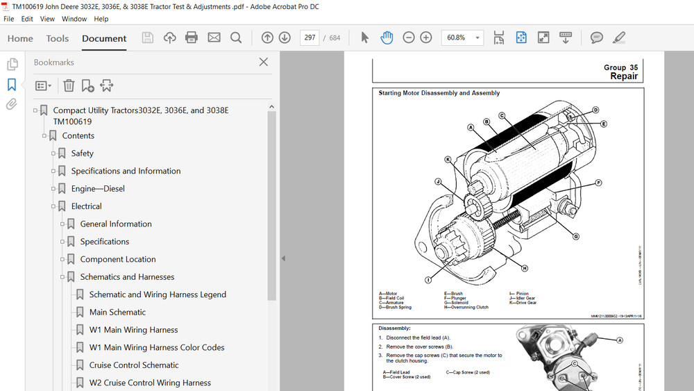
Task: Open Cruise Control Schematic bookmark
Action: point(134,365)
